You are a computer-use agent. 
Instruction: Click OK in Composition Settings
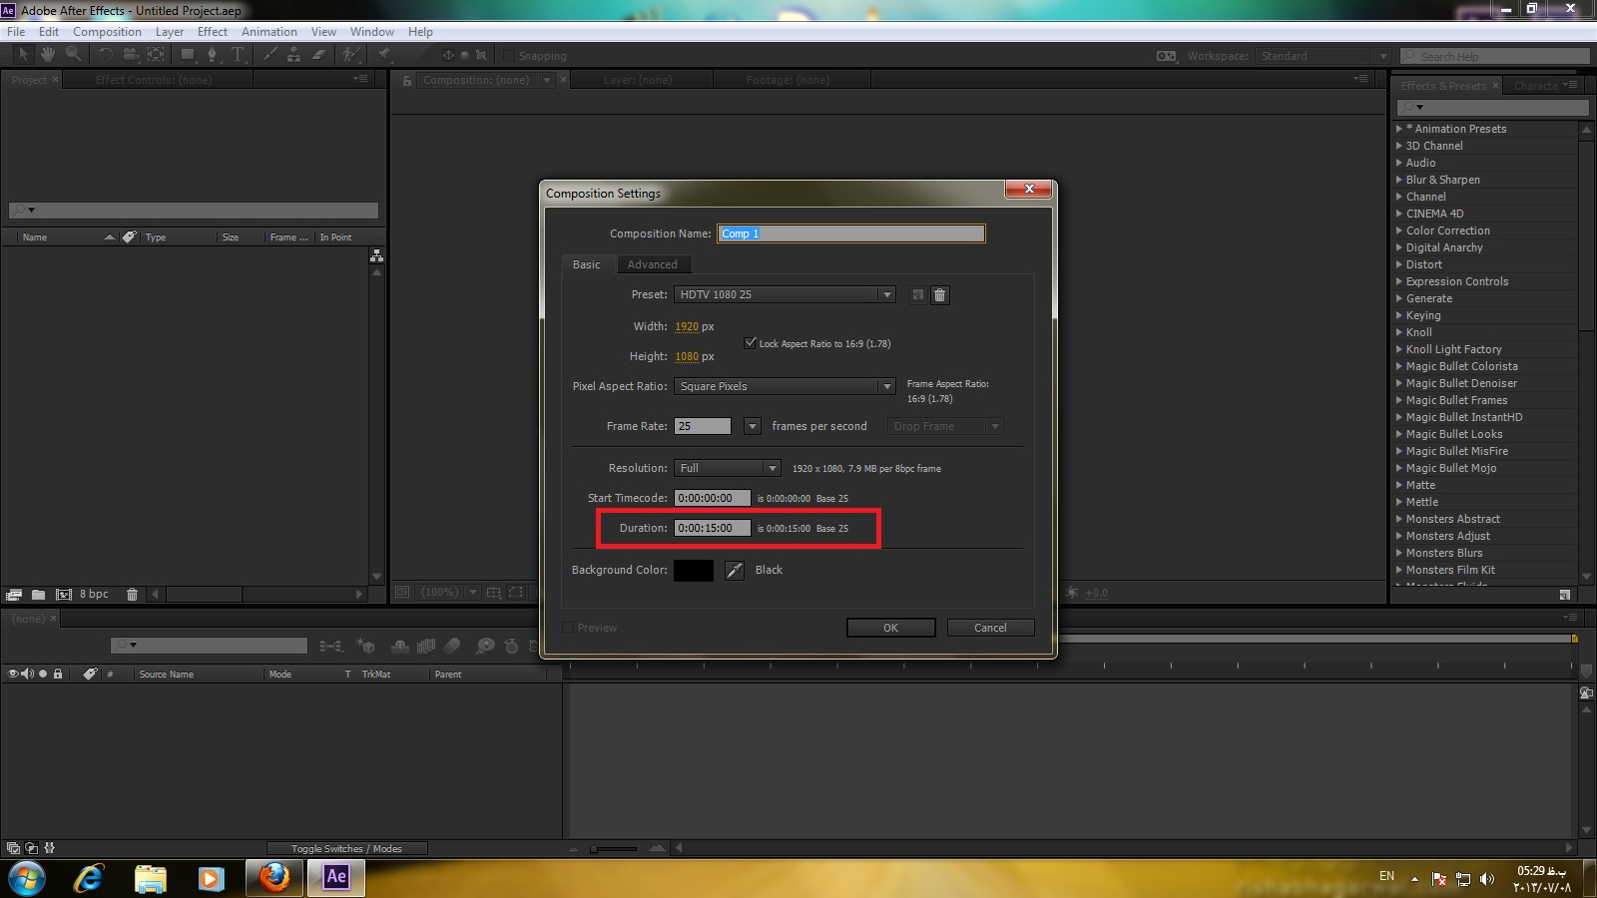890,628
